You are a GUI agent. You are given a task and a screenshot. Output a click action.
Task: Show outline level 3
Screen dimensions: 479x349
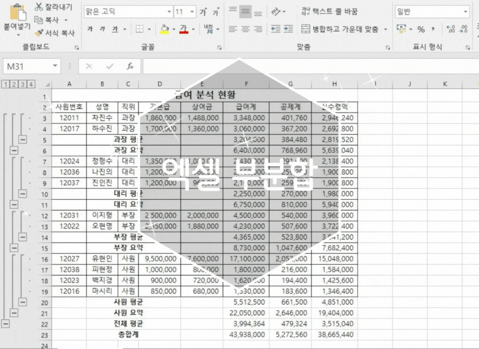[x=23, y=84]
